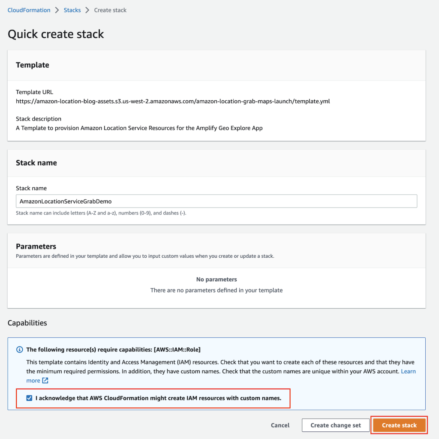This screenshot has height=439, width=439.
Task: Click the chevron before Create stack breadcrumb
Action: click(87, 10)
